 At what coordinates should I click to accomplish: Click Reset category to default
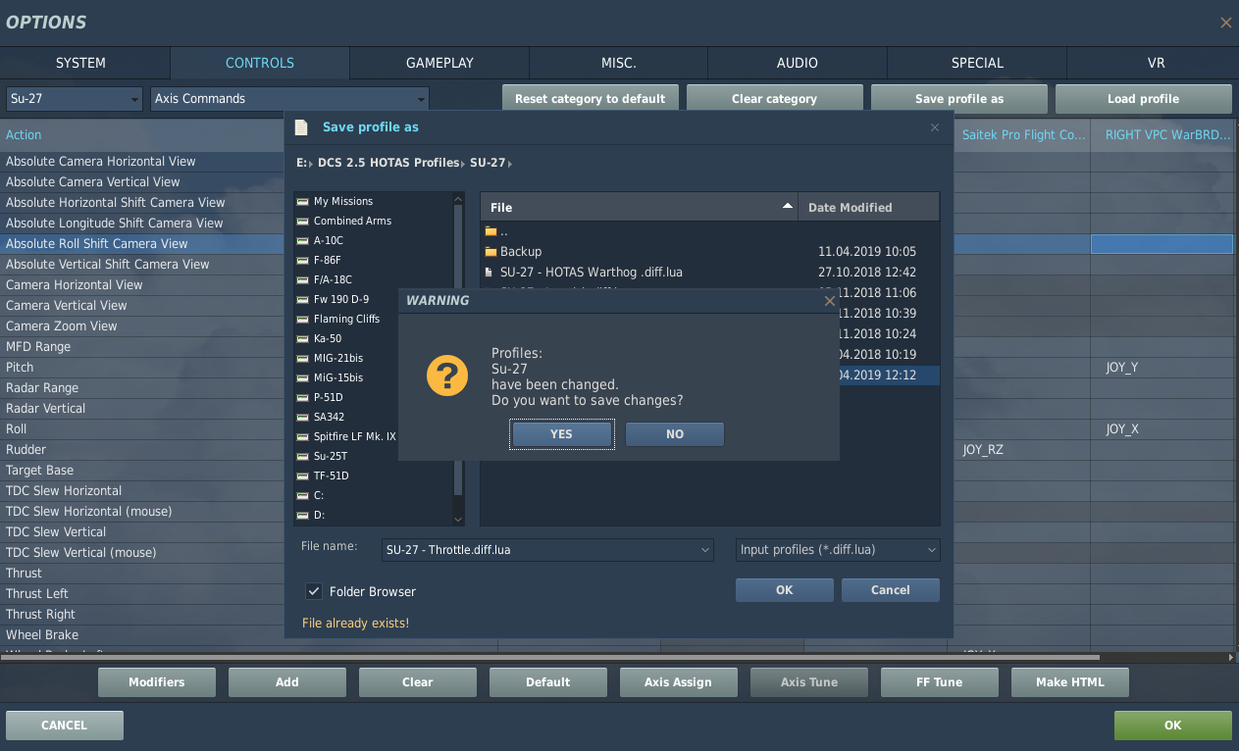click(x=591, y=99)
